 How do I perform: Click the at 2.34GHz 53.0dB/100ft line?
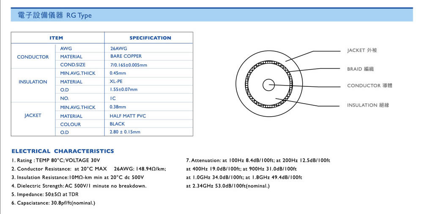pyautogui.click(x=228, y=186)
